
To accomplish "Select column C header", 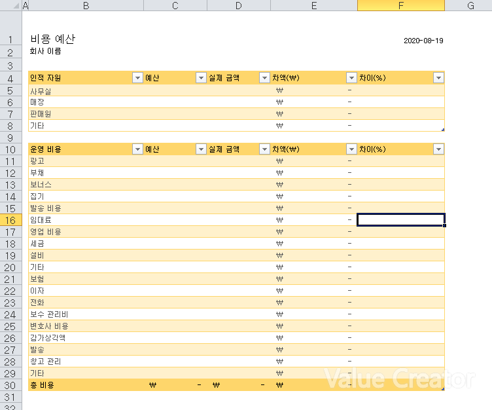I will tap(175, 5).
